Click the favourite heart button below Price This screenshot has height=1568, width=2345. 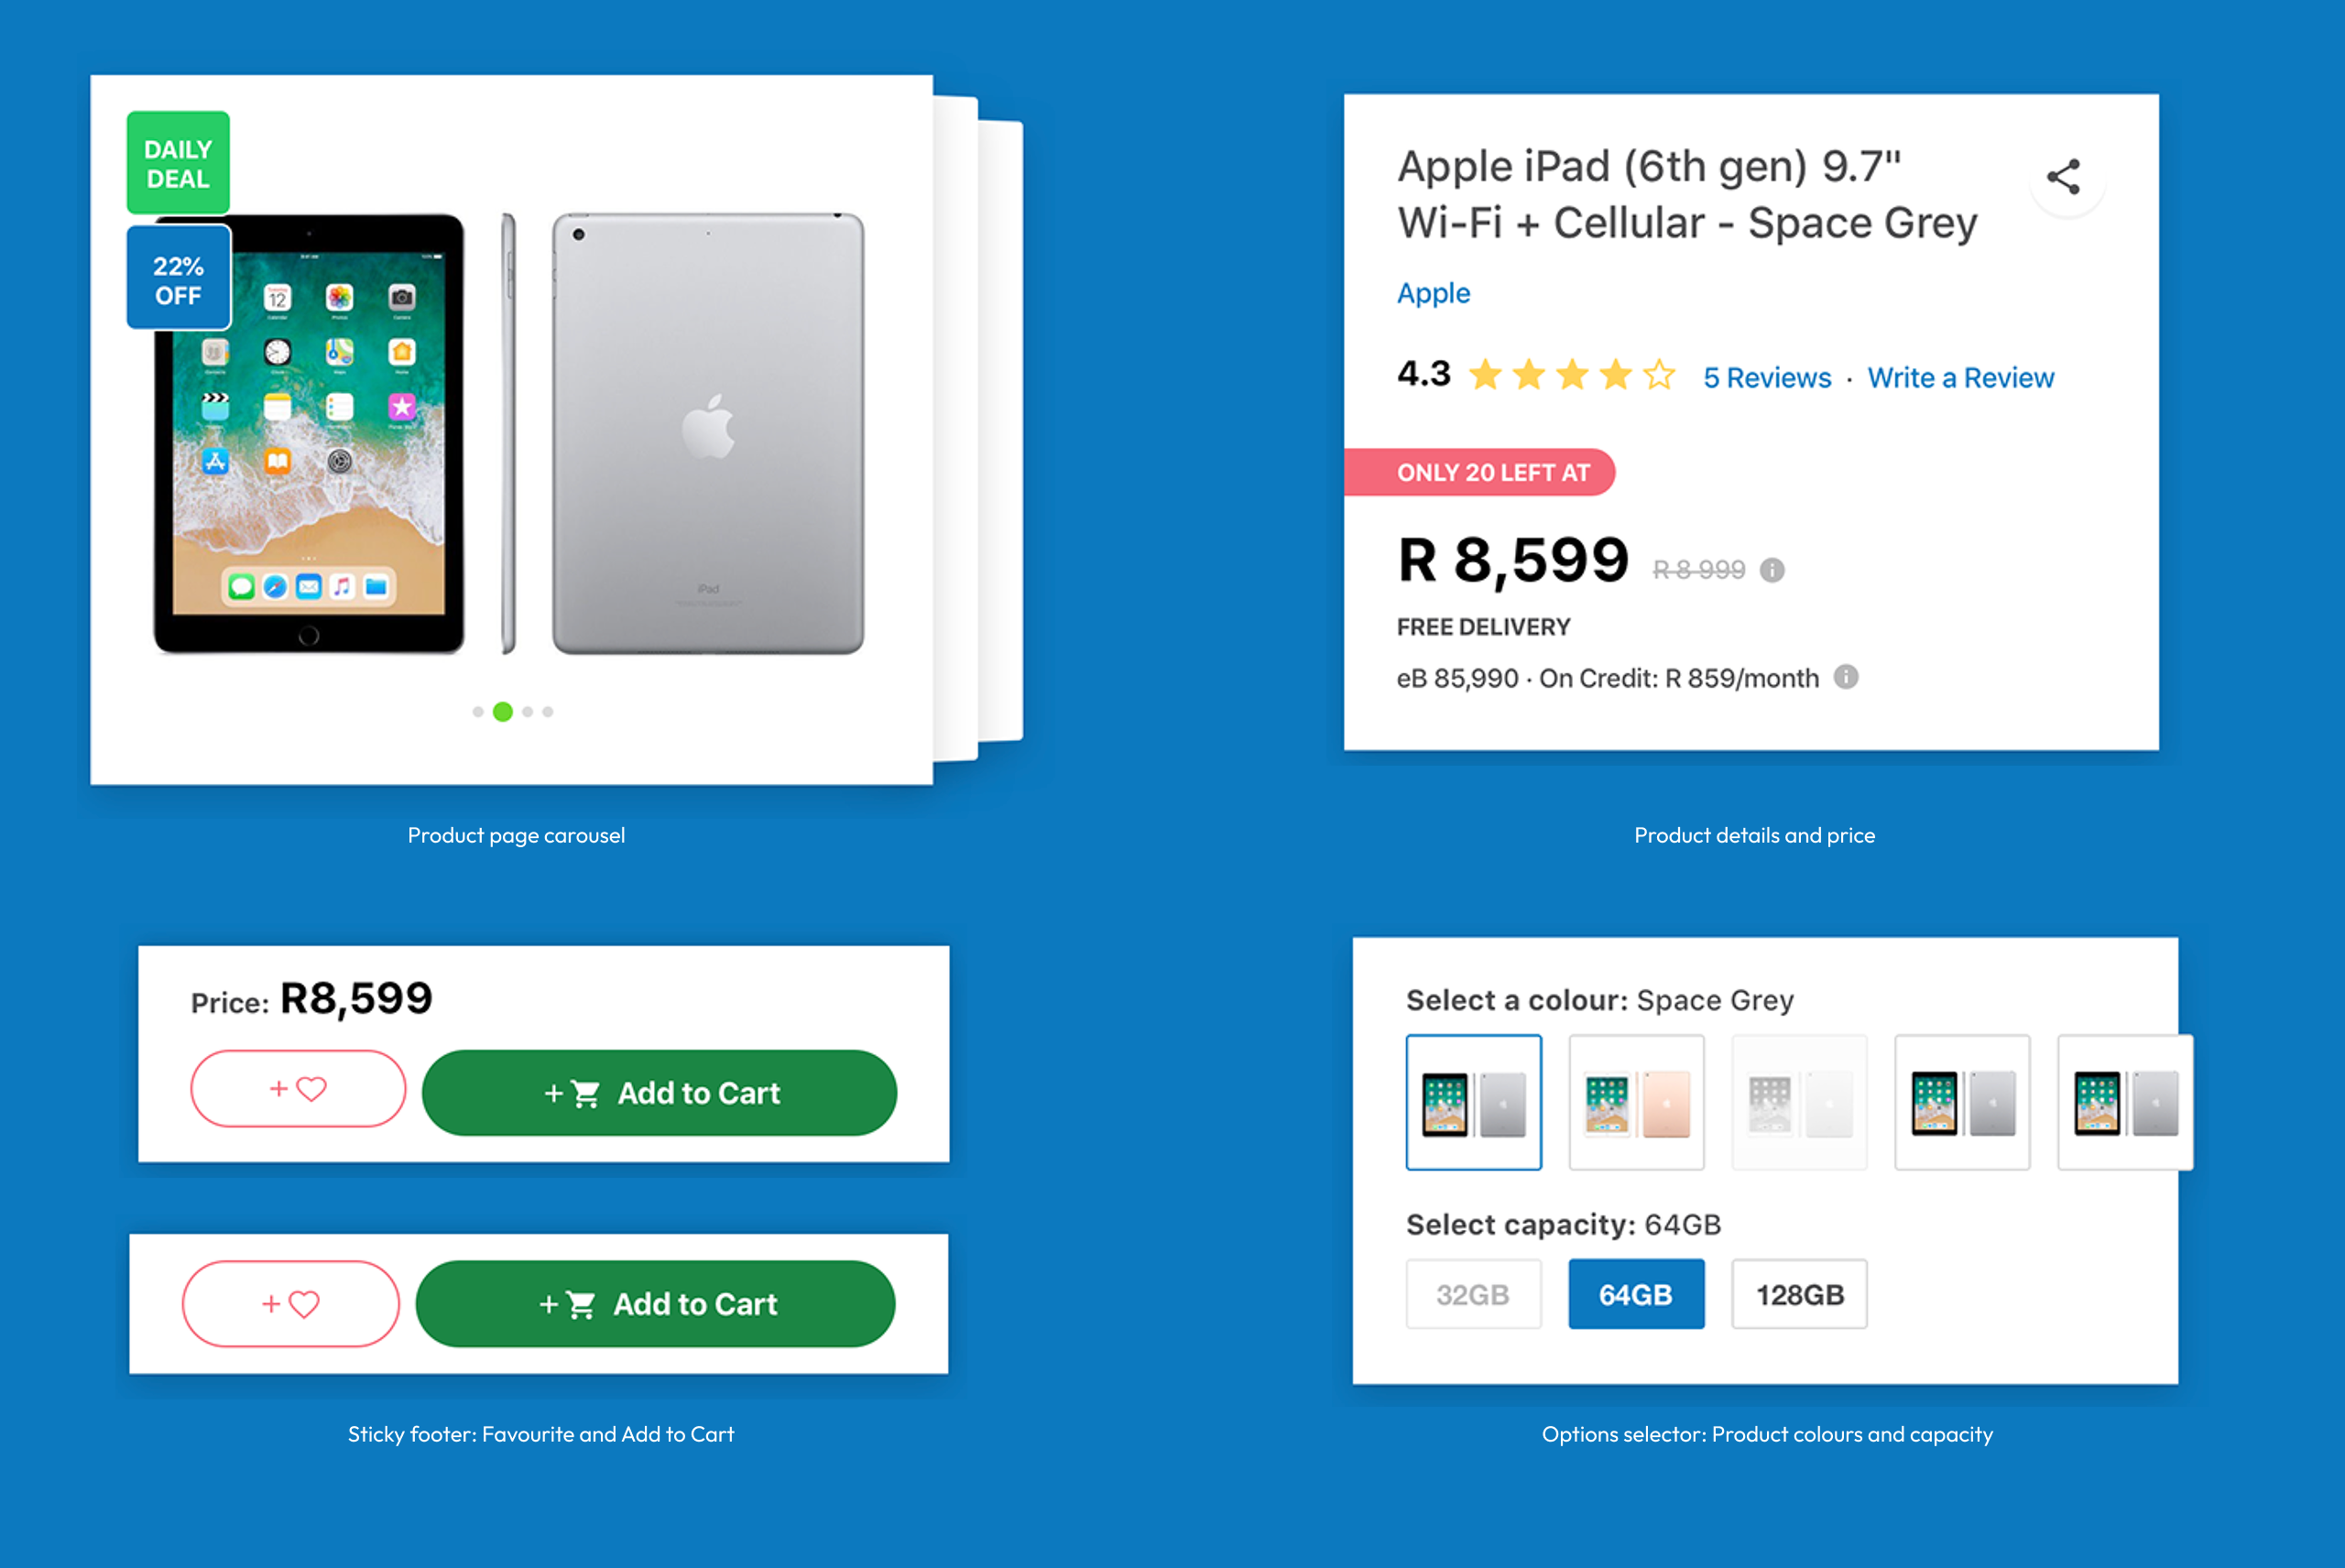298,1089
